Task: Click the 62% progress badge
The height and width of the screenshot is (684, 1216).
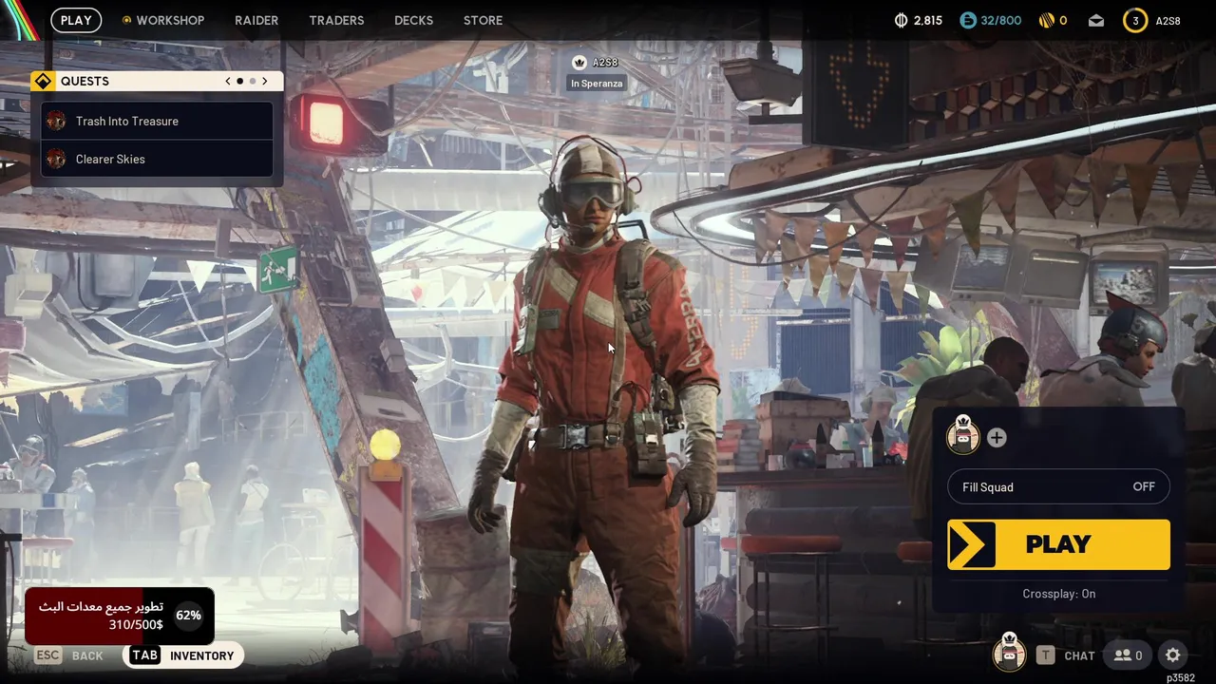Action: click(188, 615)
